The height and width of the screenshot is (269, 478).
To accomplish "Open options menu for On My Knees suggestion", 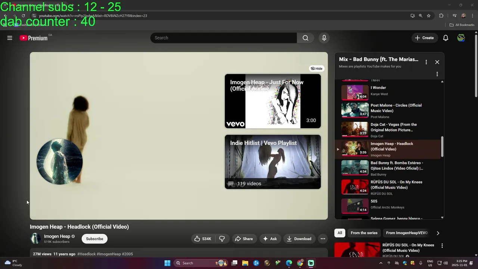I will (442, 245).
